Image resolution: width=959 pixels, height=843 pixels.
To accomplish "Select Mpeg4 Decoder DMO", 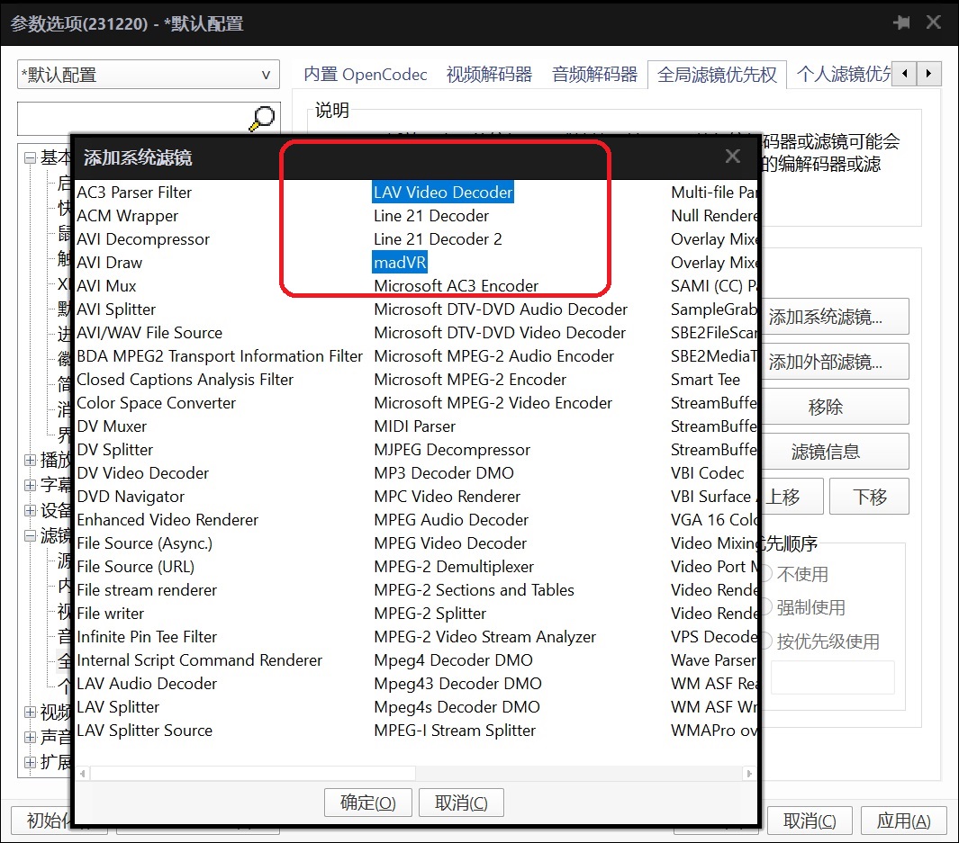I will 453,660.
